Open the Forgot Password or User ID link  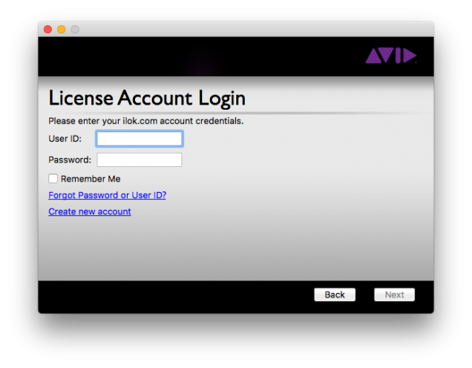click(x=107, y=195)
